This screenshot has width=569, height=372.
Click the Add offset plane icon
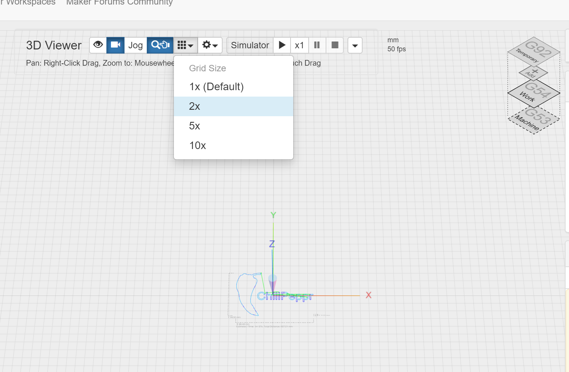533,73
